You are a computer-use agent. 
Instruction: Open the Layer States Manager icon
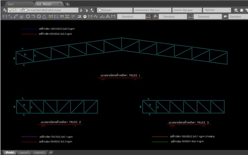click(x=92, y=10)
